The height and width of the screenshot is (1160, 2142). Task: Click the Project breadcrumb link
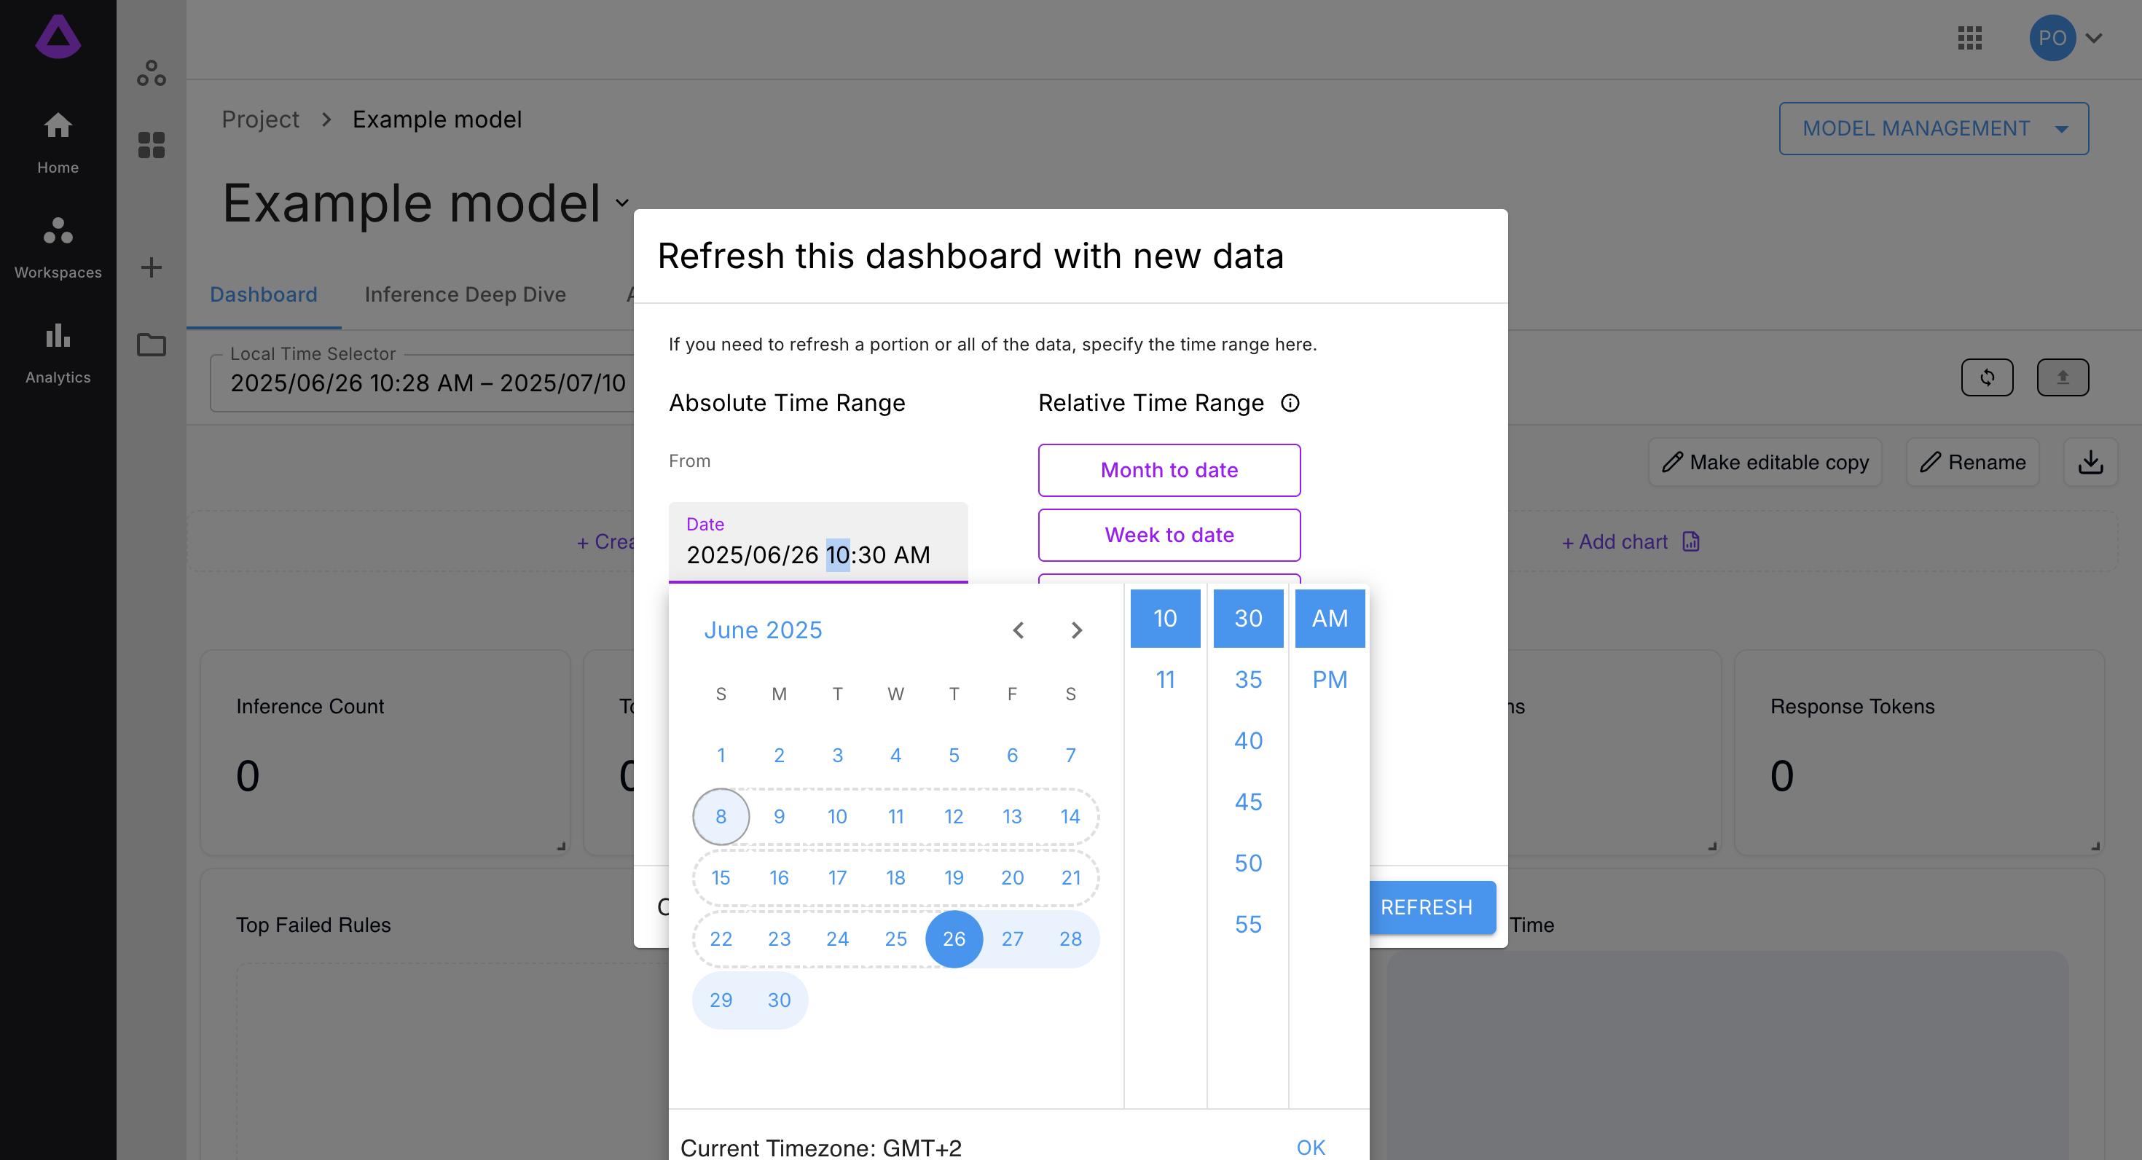pyautogui.click(x=260, y=119)
